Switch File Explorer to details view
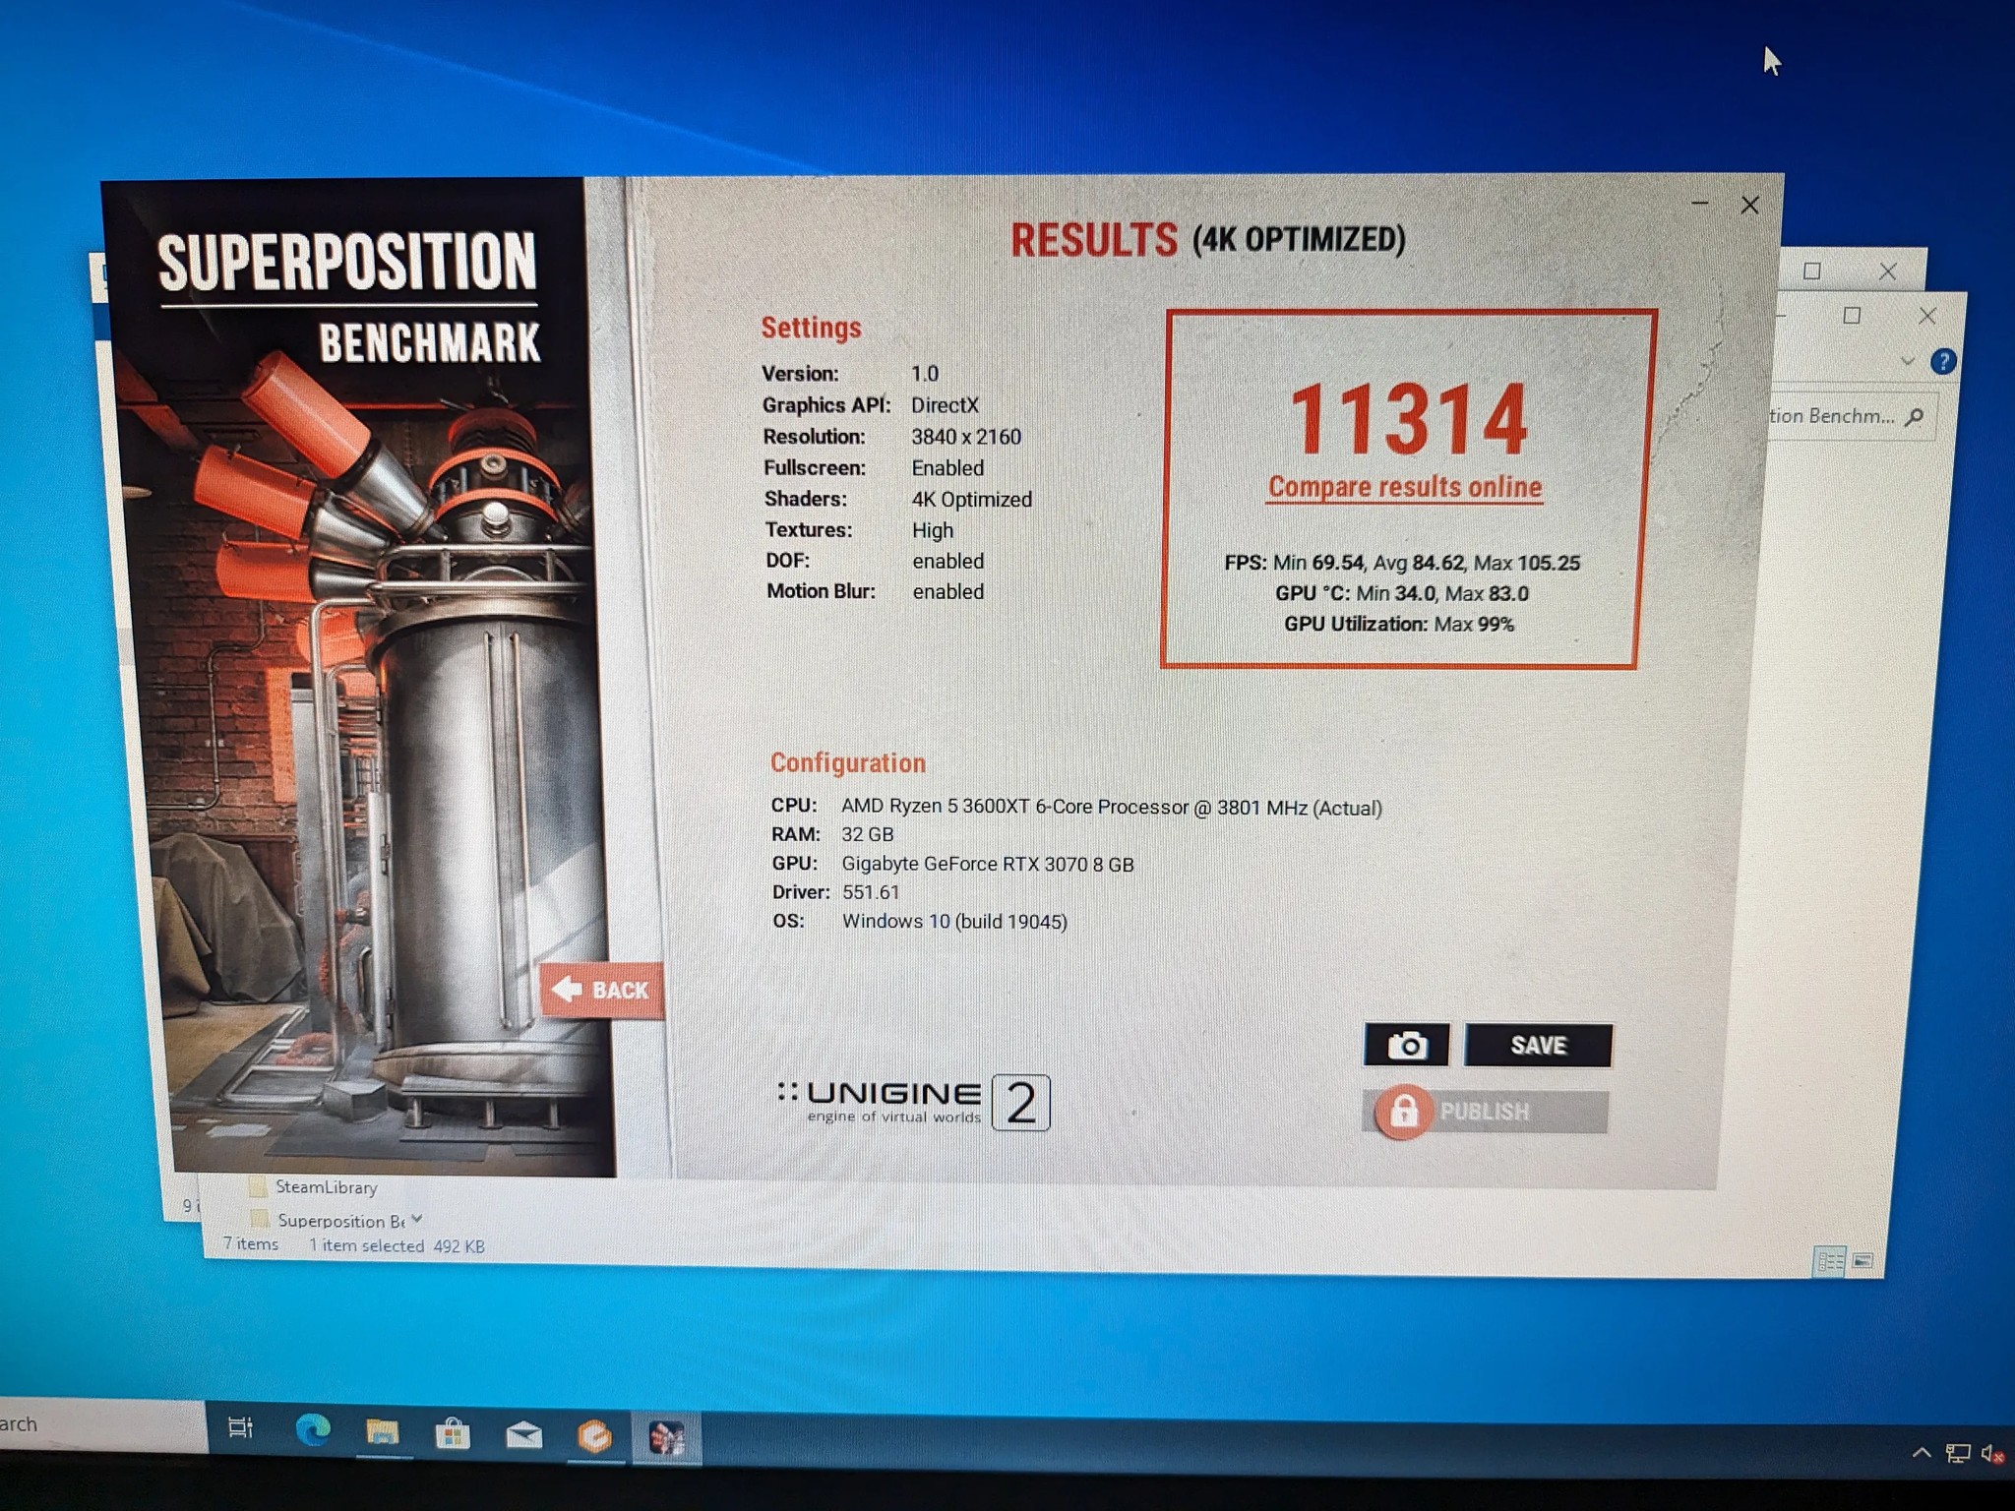2015x1511 pixels. [x=1830, y=1261]
